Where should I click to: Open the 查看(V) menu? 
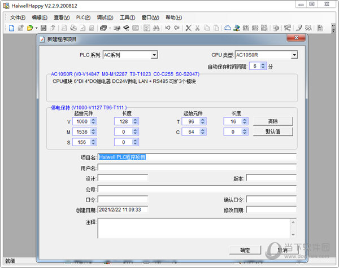tap(62, 17)
